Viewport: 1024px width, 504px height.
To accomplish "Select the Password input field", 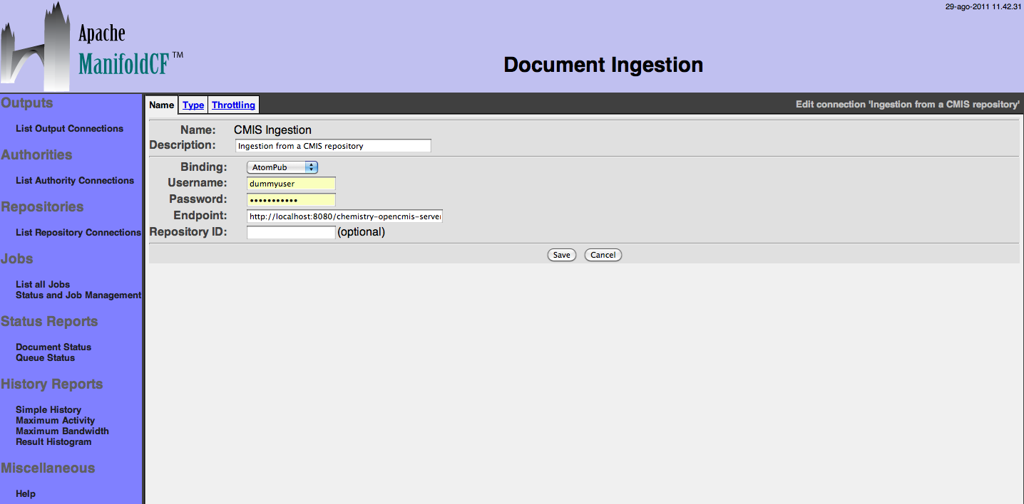I will coord(291,200).
